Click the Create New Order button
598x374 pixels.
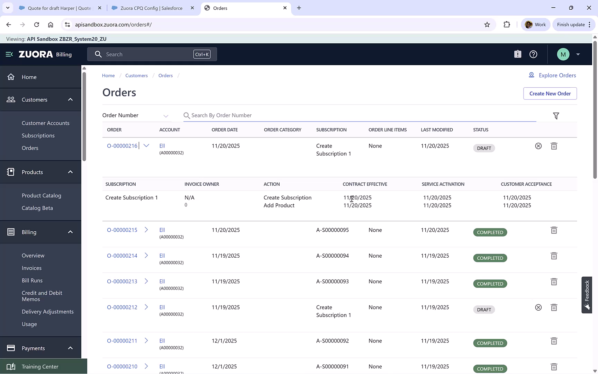click(x=550, y=93)
